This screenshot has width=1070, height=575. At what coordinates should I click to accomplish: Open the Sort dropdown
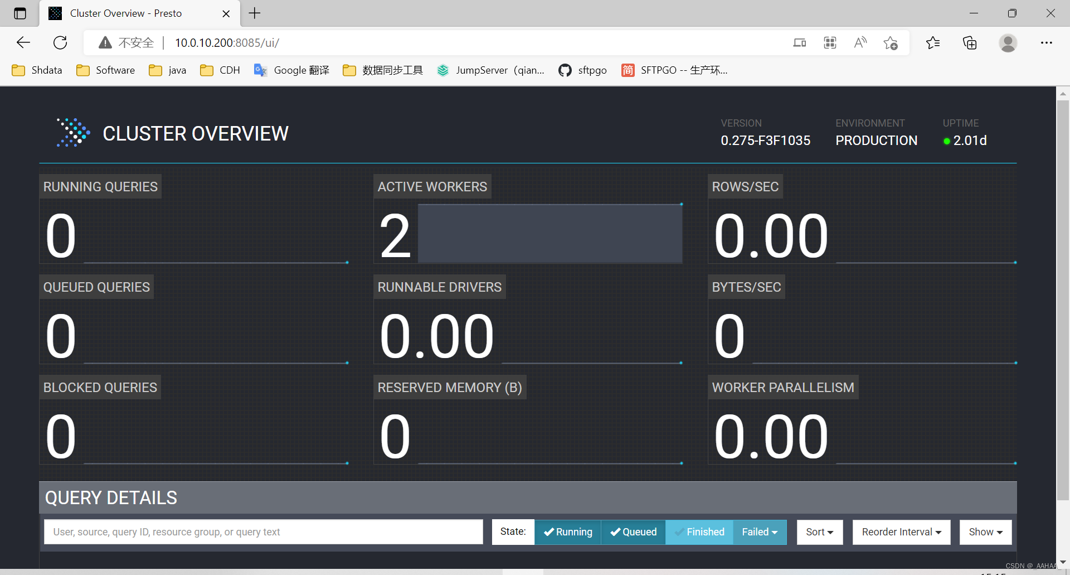tap(820, 532)
